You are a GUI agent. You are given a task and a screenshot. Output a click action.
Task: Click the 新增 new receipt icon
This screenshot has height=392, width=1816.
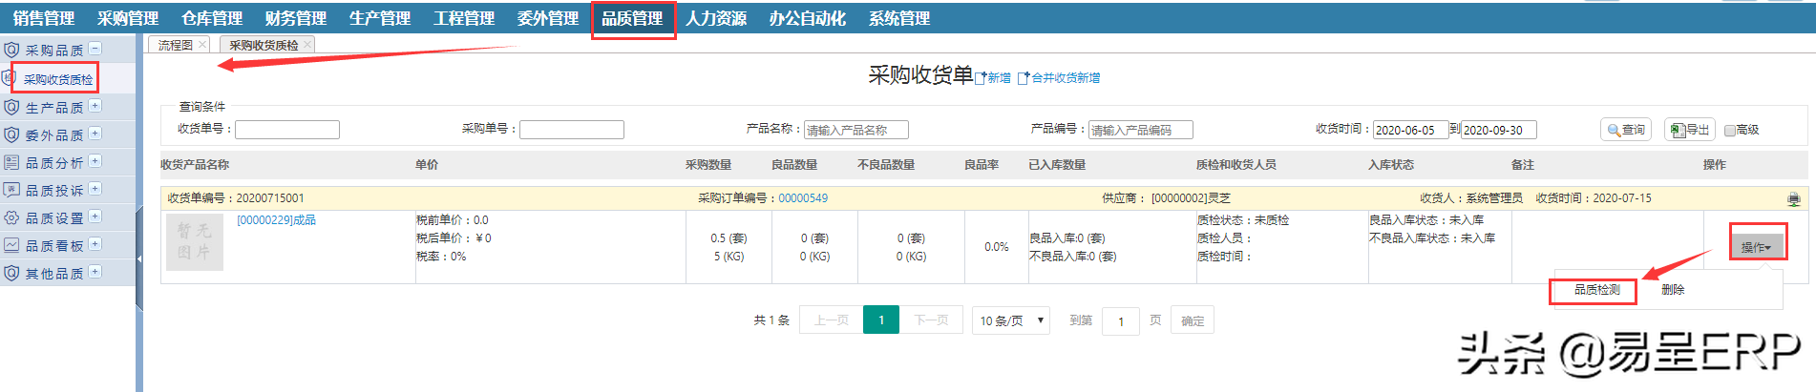pos(981,78)
